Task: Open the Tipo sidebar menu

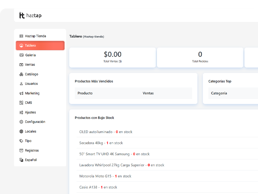Action: click(x=28, y=141)
